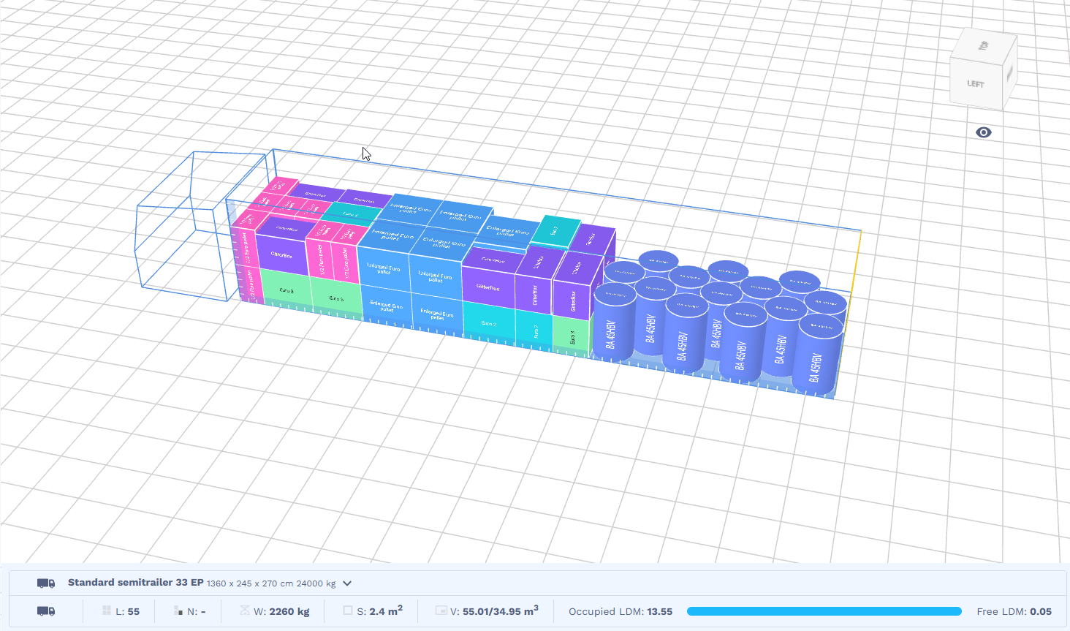Click the not-loaded icon beside N: -
1070x631 pixels.
[x=178, y=611]
